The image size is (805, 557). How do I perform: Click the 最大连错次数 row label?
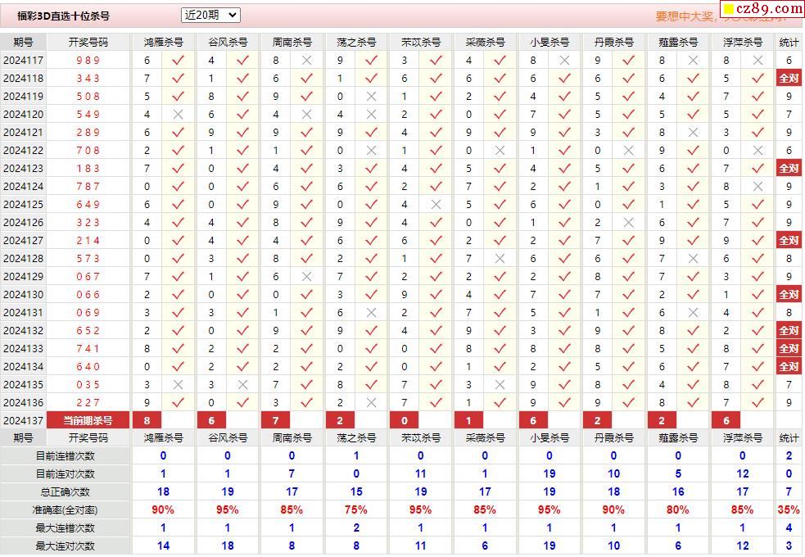tap(66, 528)
